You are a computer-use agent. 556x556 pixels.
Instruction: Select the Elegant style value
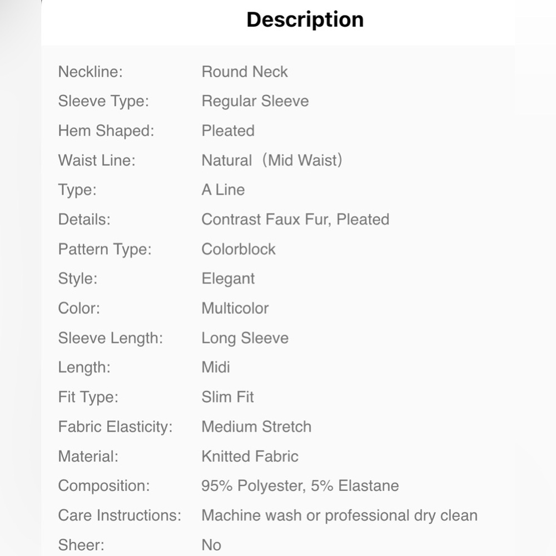coord(228,279)
